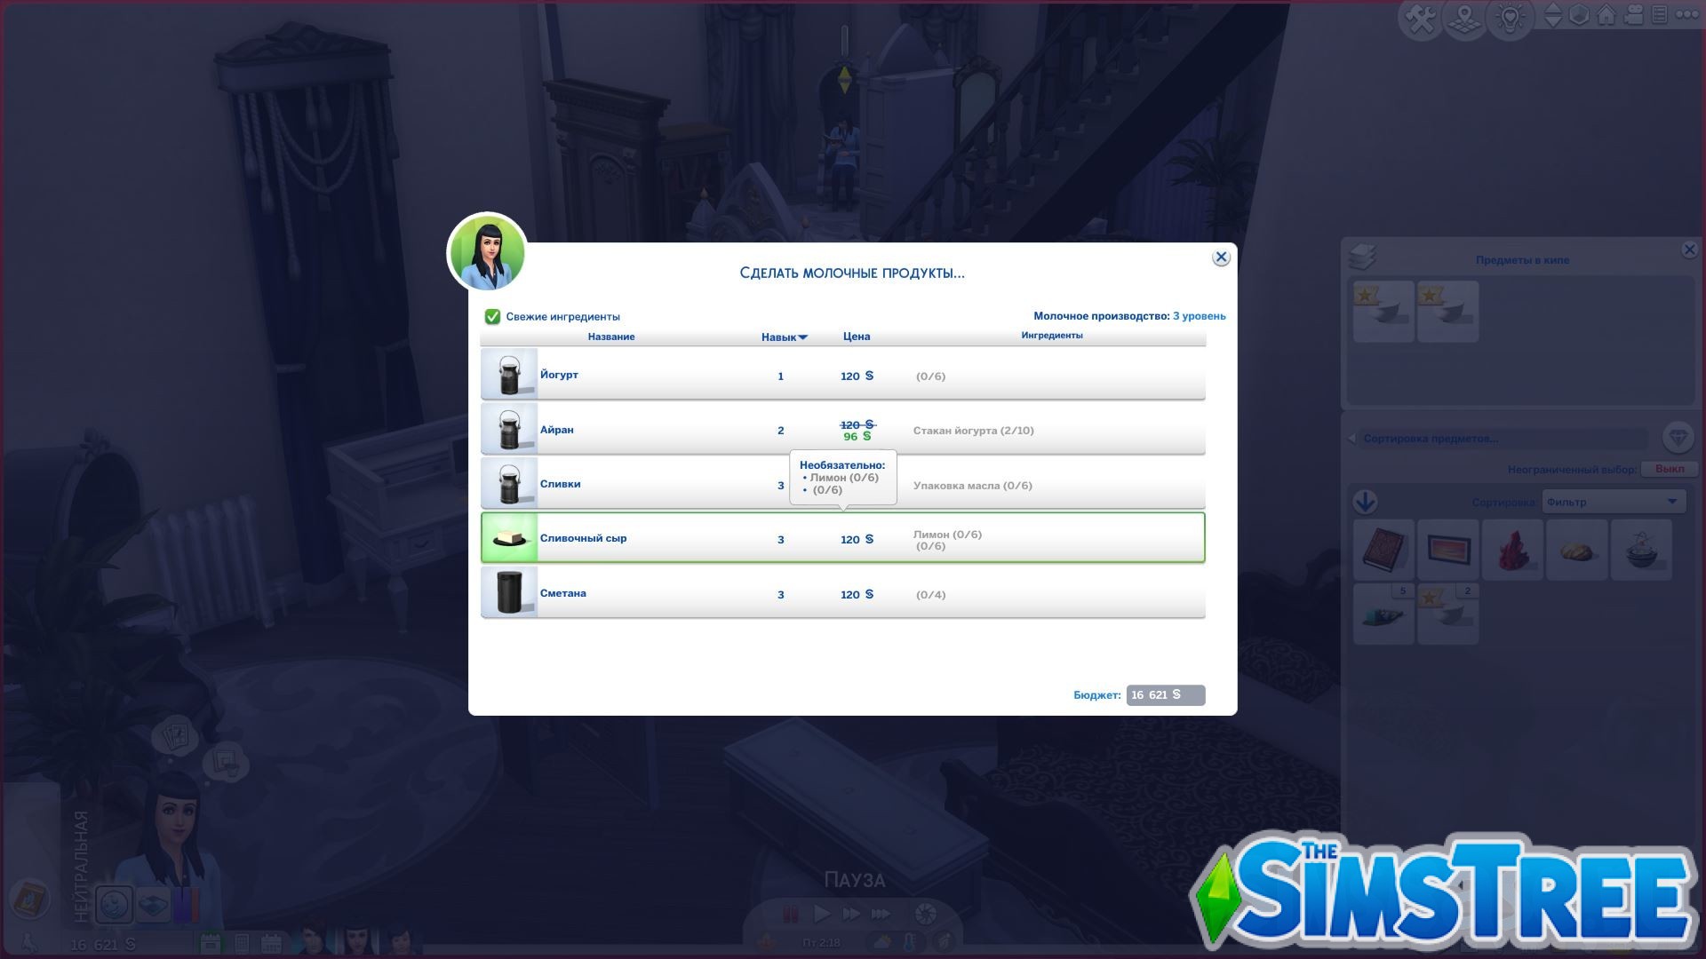Image resolution: width=1706 pixels, height=959 pixels.
Task: Close the Предметы в кипе panel
Action: point(1689,250)
